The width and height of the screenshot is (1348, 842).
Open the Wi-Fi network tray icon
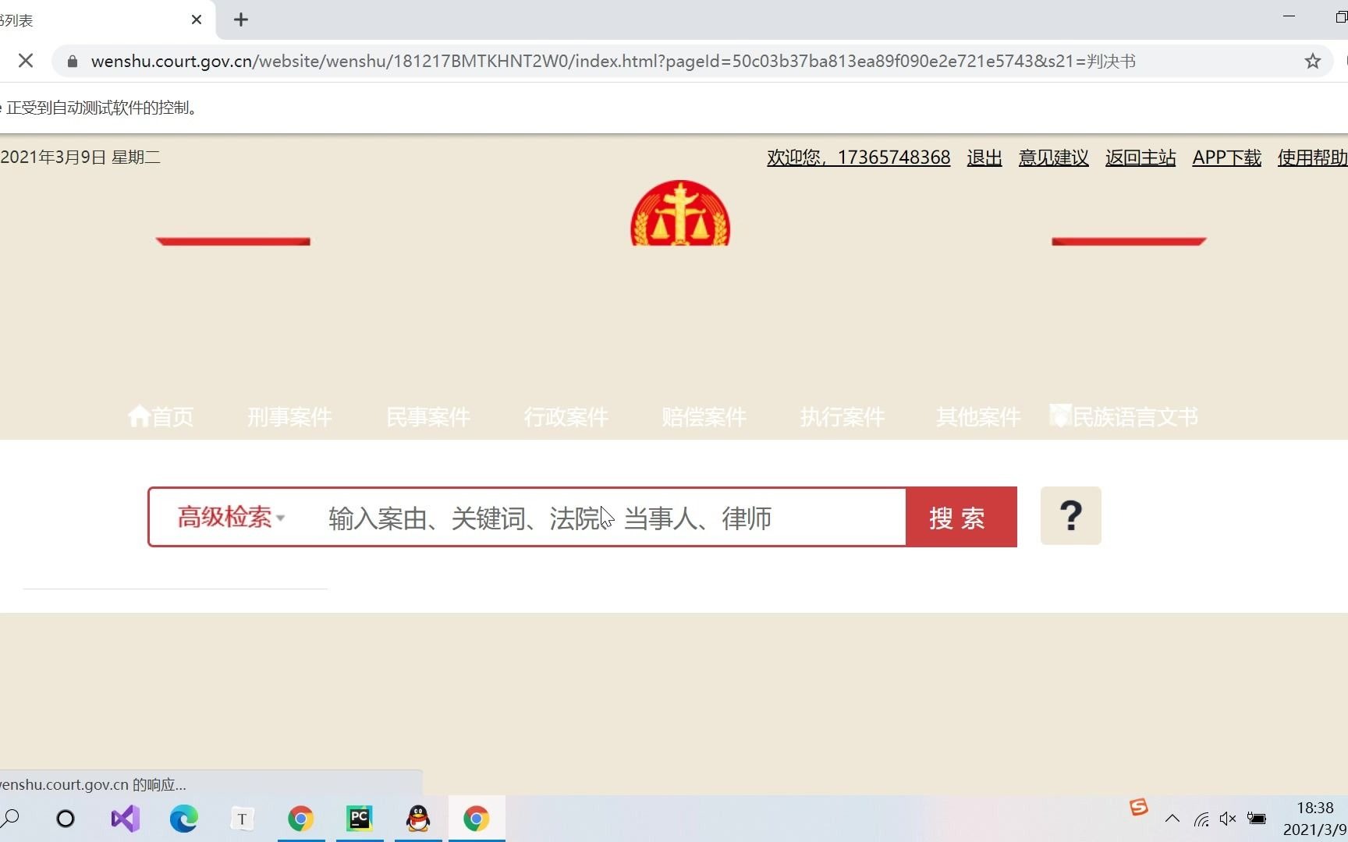pyautogui.click(x=1201, y=819)
